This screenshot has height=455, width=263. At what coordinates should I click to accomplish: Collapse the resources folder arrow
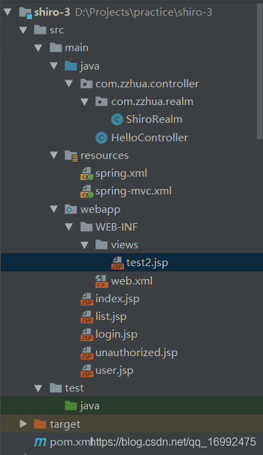click(x=54, y=156)
